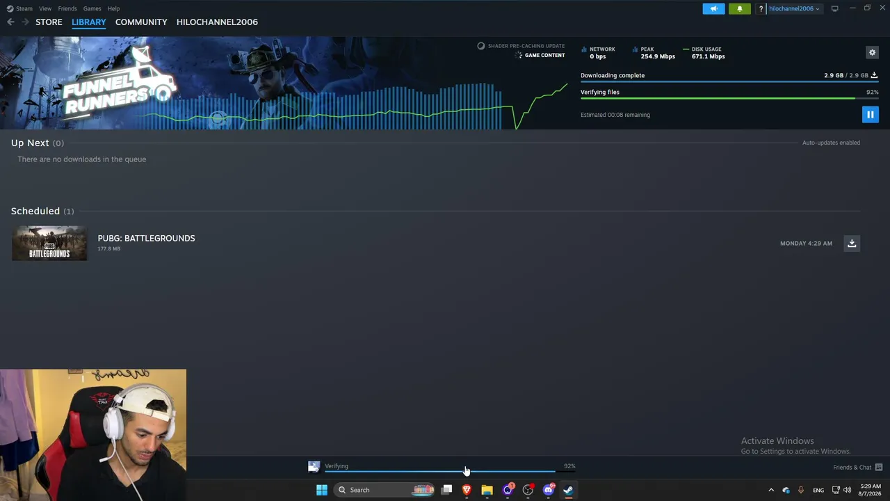Click the game icon beside Verifying status
This screenshot has height=501, width=890.
point(314,467)
